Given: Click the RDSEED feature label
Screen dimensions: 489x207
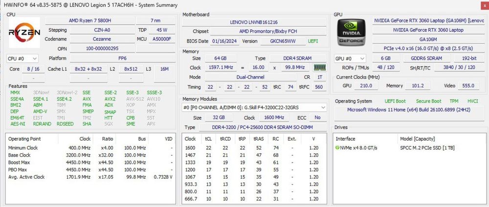Looking at the screenshot, I should click(65, 124).
